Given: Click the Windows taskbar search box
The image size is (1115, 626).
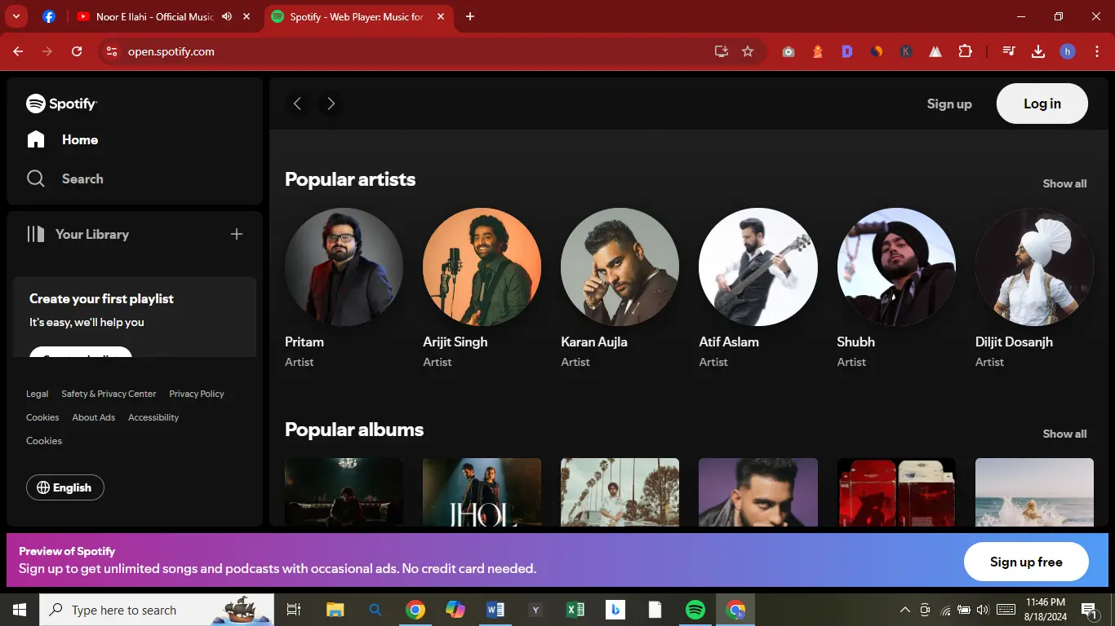Looking at the screenshot, I should [157, 610].
